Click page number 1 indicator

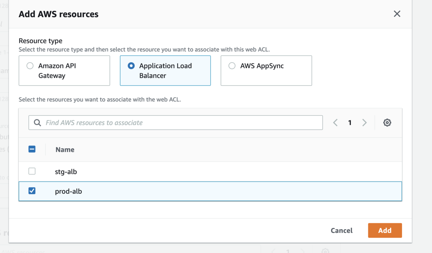tap(350, 123)
